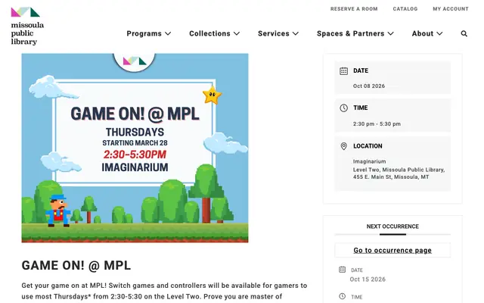484x303 pixels.
Task: Click the Level Two, Missoula Public Library text
Action: [x=399, y=170]
